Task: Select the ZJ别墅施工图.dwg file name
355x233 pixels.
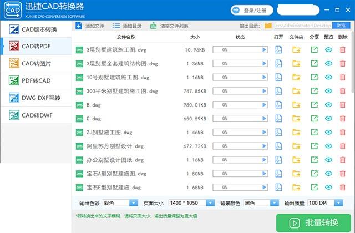Action: pos(109,132)
